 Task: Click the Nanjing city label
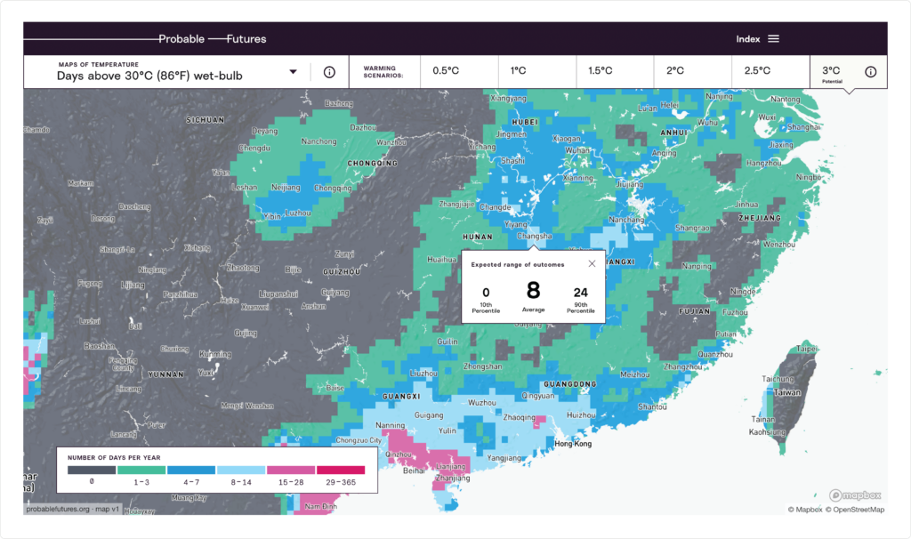pyautogui.click(x=719, y=96)
